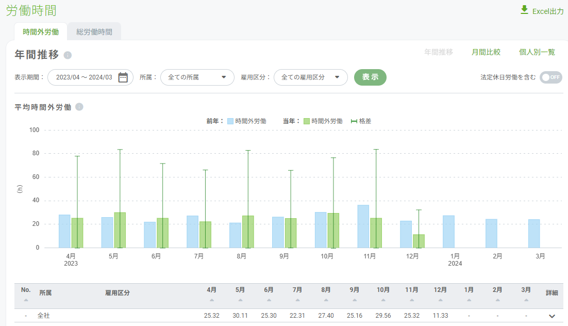Toggle 格差 legend series visibility
The height and width of the screenshot is (326, 568).
pyautogui.click(x=361, y=121)
